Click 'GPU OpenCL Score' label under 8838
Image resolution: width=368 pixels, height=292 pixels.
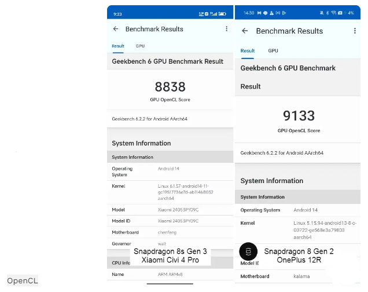170,100
